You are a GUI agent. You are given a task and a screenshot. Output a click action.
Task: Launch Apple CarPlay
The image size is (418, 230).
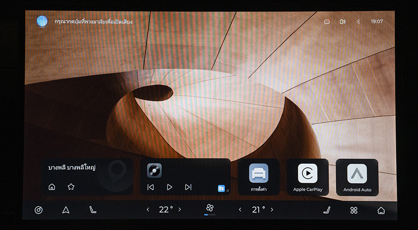point(307,177)
